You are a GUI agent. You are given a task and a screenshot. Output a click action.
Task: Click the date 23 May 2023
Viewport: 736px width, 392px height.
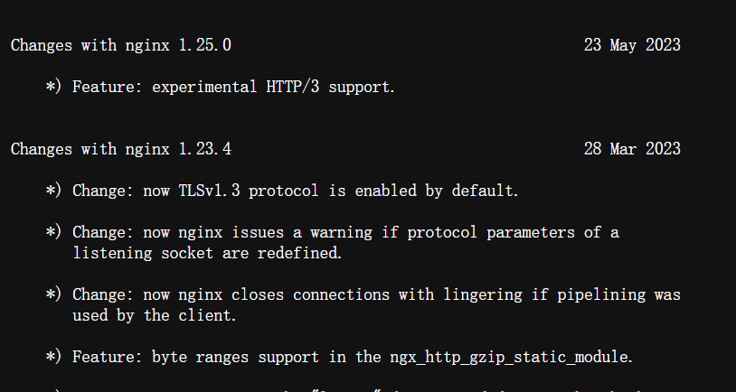(632, 45)
